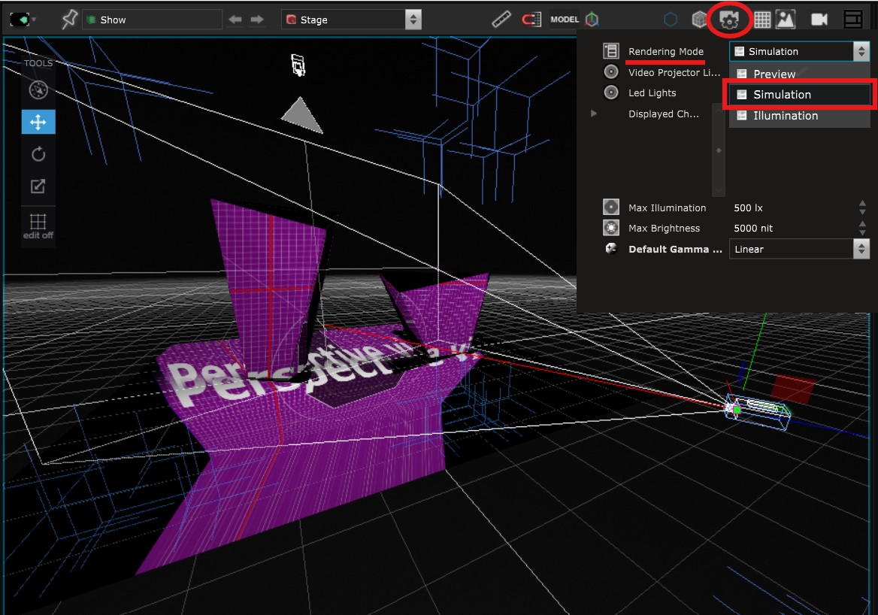Choose Illumination in Rendering Mode list
The height and width of the screenshot is (615, 878).
pos(786,116)
